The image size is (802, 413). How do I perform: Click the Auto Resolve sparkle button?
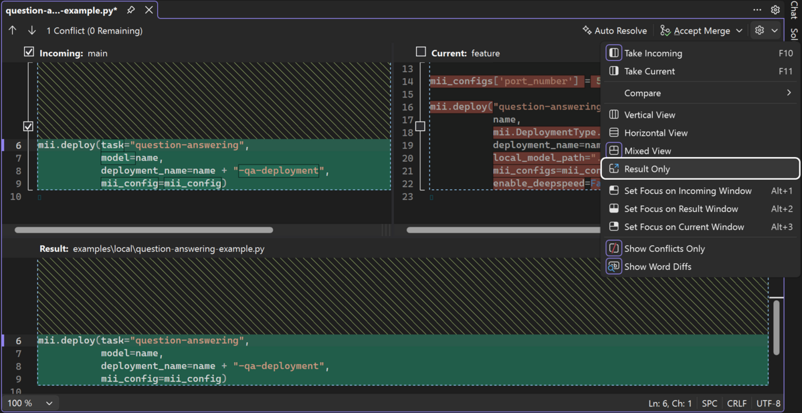click(615, 31)
